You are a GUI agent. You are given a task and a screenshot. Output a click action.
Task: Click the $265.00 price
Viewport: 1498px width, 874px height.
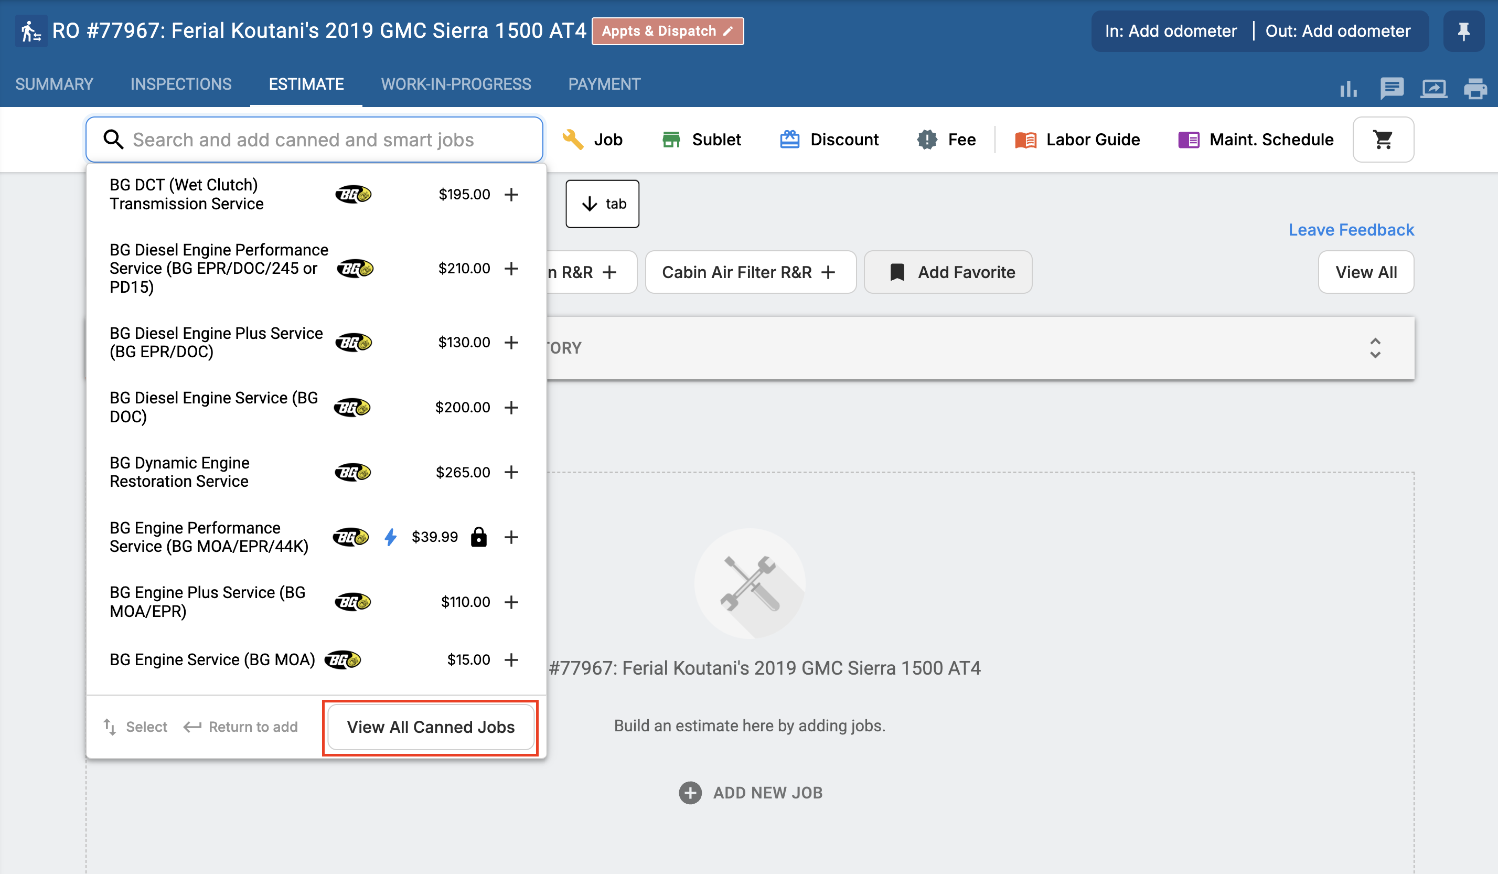coord(463,472)
